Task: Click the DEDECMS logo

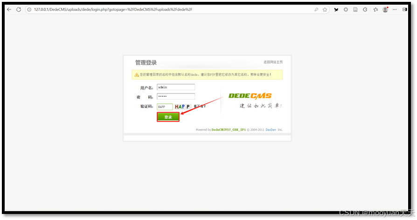Action: (250, 96)
